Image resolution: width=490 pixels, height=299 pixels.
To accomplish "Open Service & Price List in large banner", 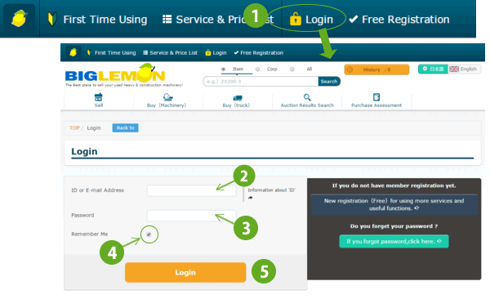I will [218, 20].
